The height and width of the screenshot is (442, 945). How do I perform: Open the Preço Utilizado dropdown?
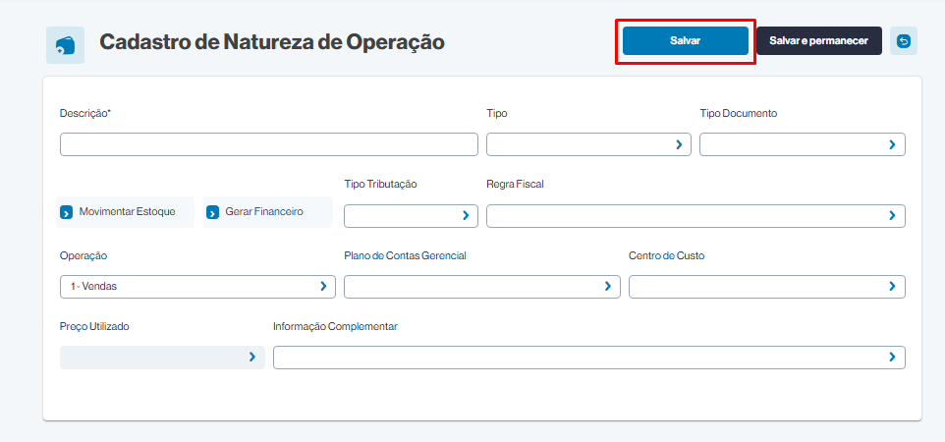pyautogui.click(x=162, y=358)
